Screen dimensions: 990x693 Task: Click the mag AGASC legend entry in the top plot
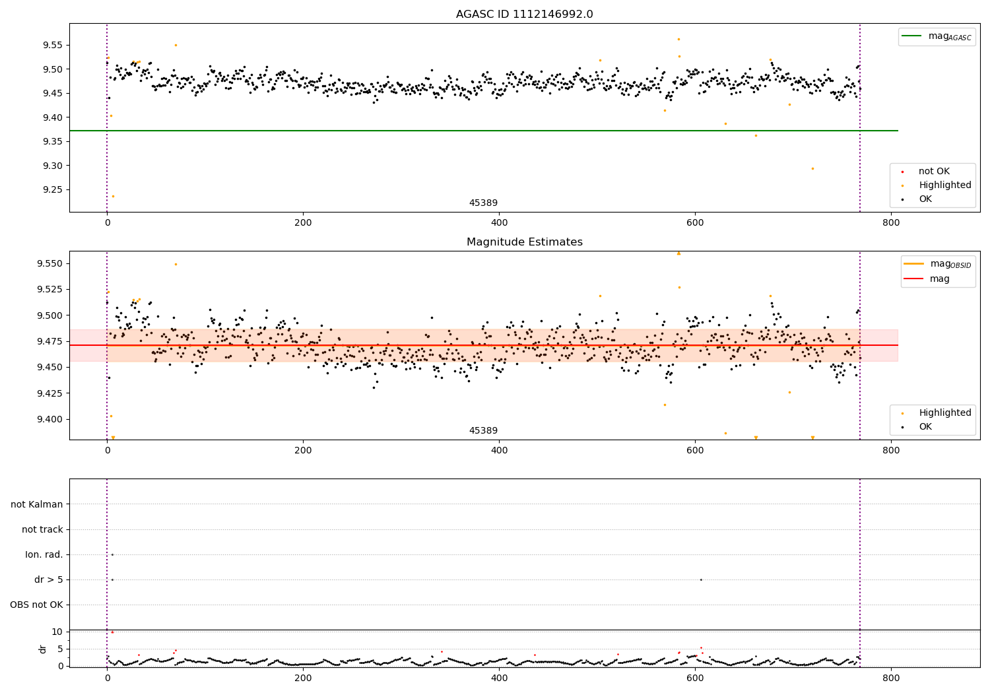pos(937,36)
